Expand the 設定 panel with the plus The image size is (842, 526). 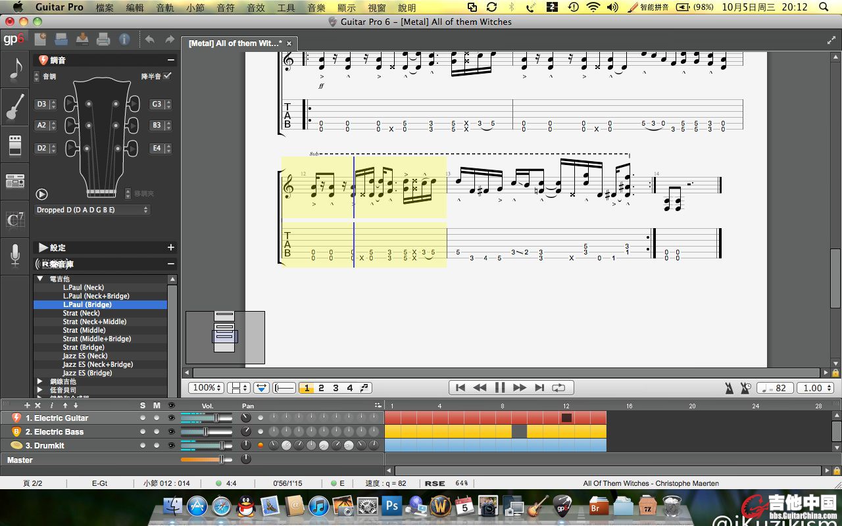click(171, 247)
